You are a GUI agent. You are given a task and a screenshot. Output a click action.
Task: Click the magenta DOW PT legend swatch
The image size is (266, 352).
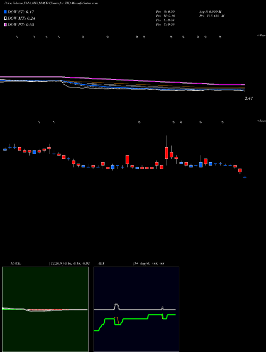point(5,25)
